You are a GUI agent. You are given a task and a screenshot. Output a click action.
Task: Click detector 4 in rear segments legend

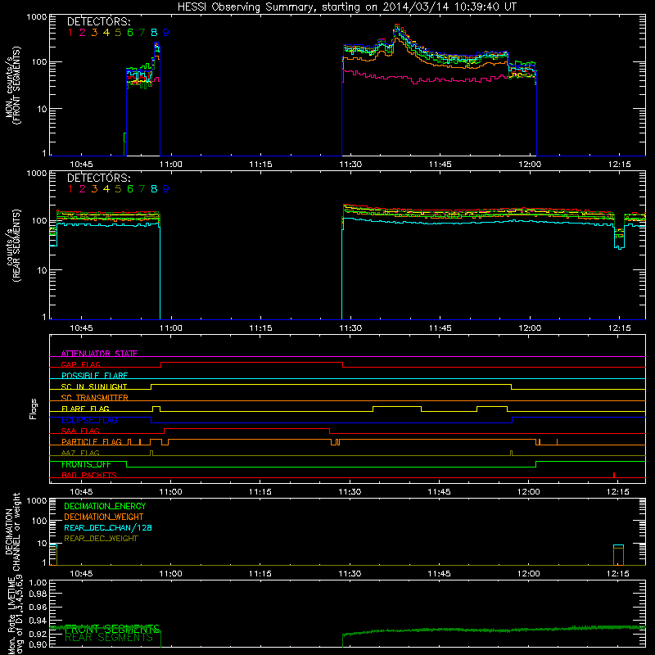tap(106, 189)
